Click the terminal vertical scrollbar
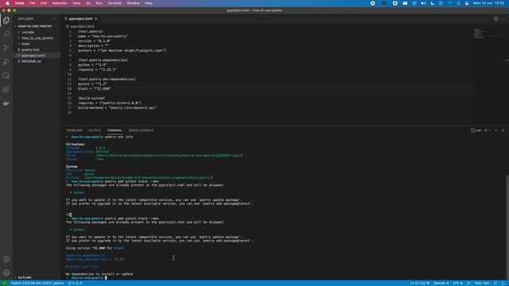 point(507,227)
